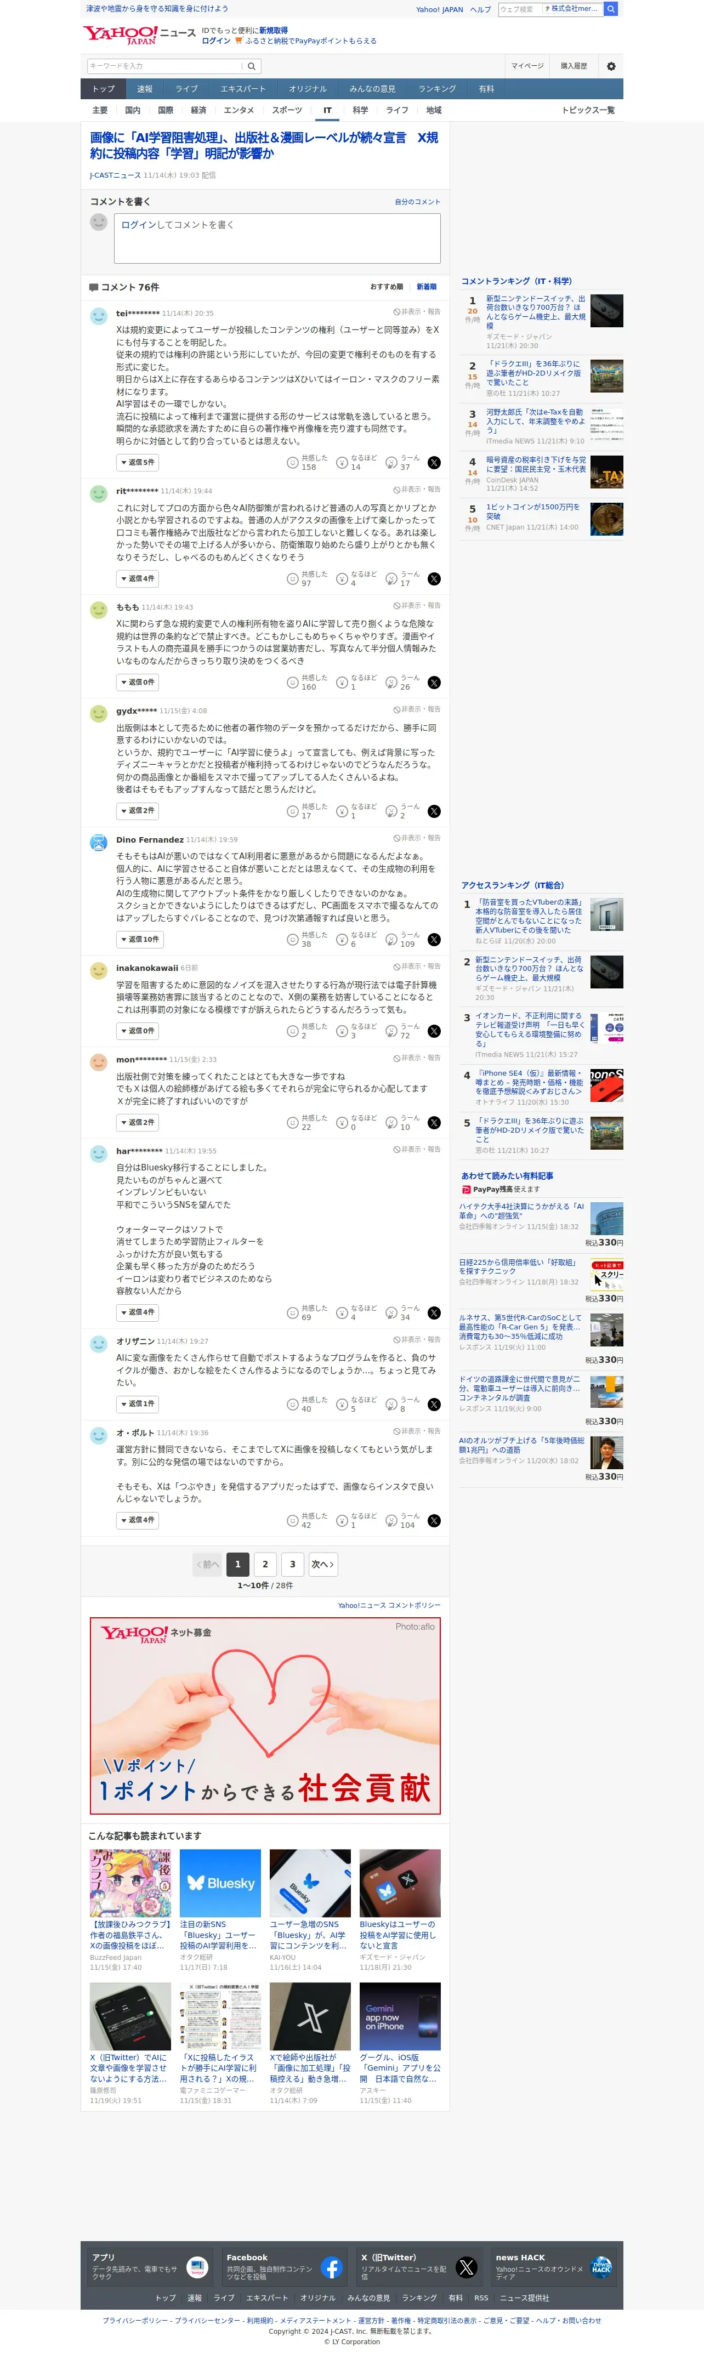The width and height of the screenshot is (704, 2359).
Task: Open the 速報 tab in top navigation
Action: click(145, 89)
